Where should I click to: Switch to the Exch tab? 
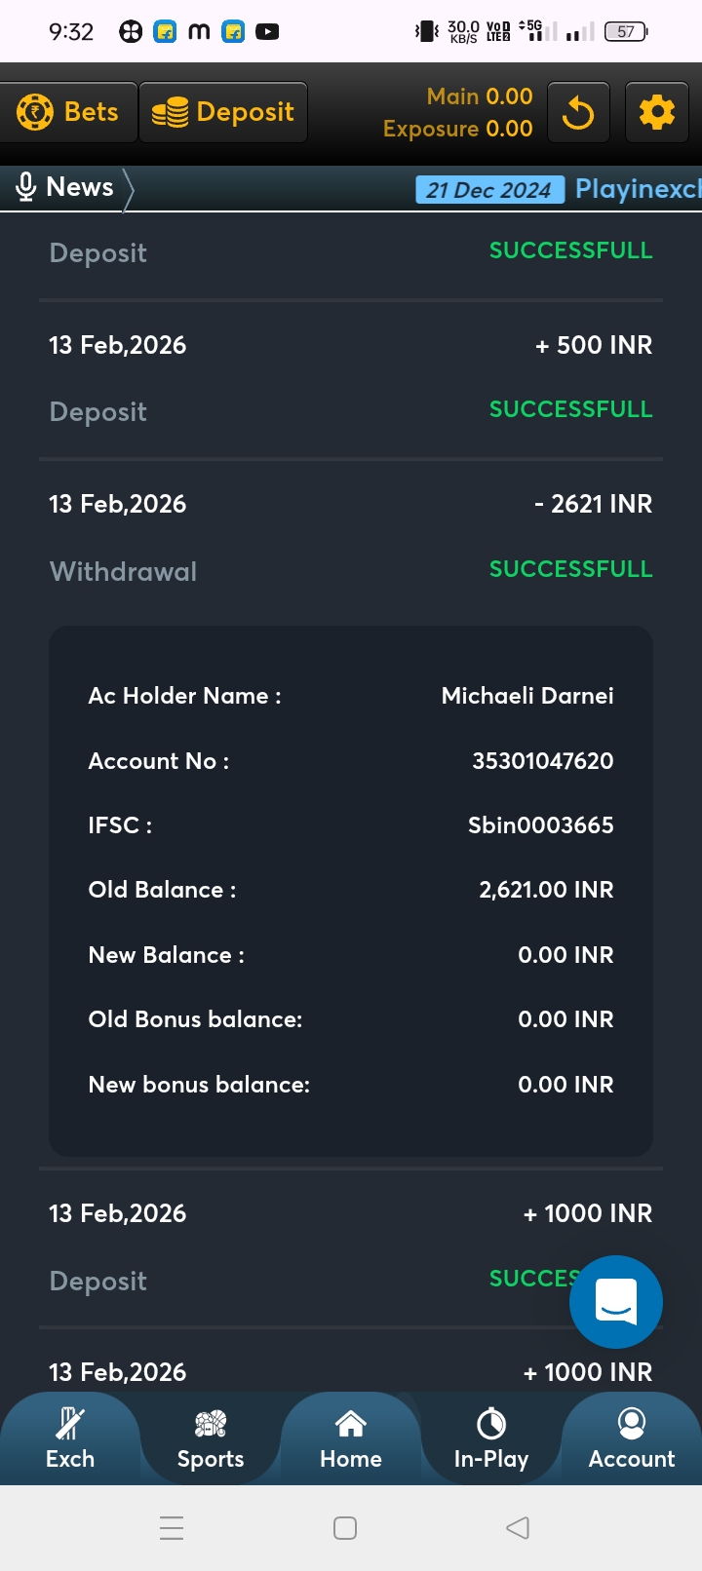click(x=70, y=1438)
